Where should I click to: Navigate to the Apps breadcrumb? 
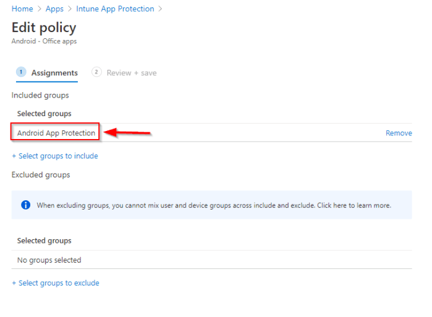click(x=54, y=9)
